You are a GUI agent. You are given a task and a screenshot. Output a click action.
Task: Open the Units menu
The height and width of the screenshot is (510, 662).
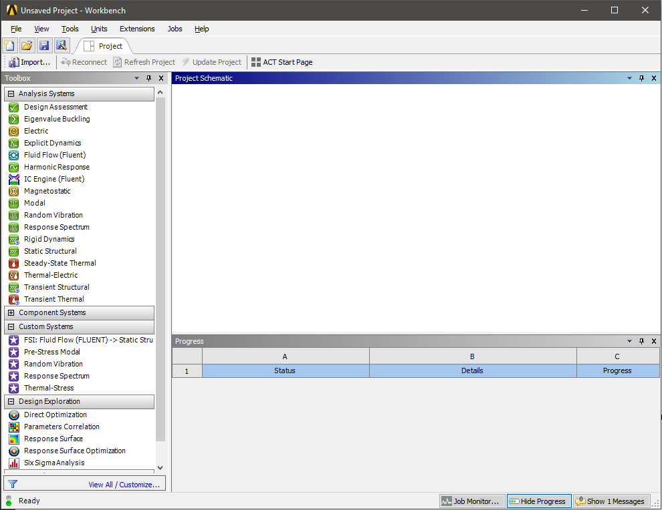pos(99,29)
